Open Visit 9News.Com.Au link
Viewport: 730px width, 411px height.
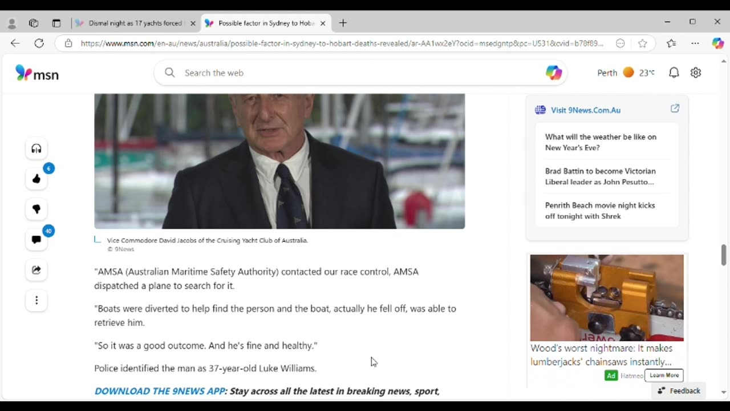pos(586,110)
